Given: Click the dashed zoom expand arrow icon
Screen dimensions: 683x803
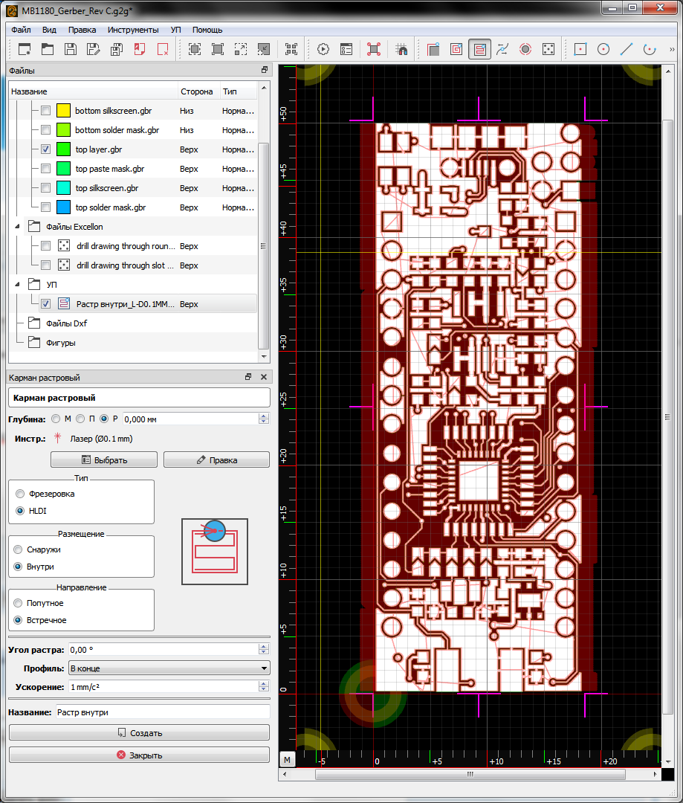Looking at the screenshot, I should click(241, 49).
